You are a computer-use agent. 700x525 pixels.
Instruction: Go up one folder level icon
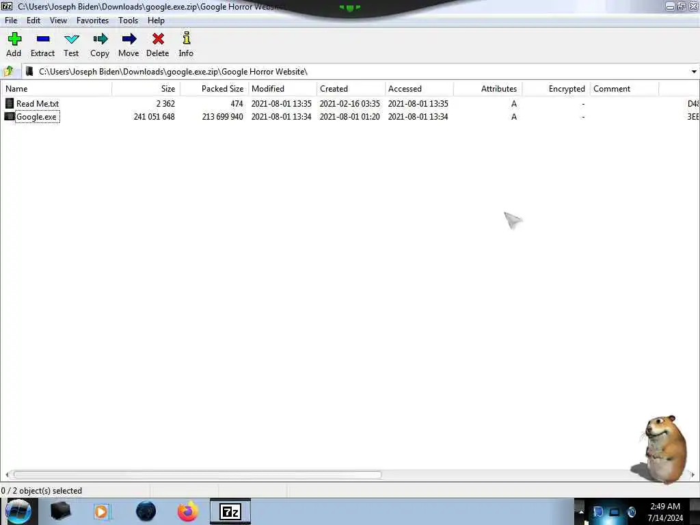[8, 71]
